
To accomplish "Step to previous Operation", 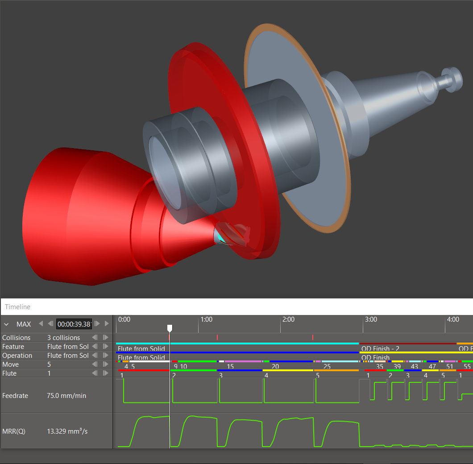I will point(95,356).
